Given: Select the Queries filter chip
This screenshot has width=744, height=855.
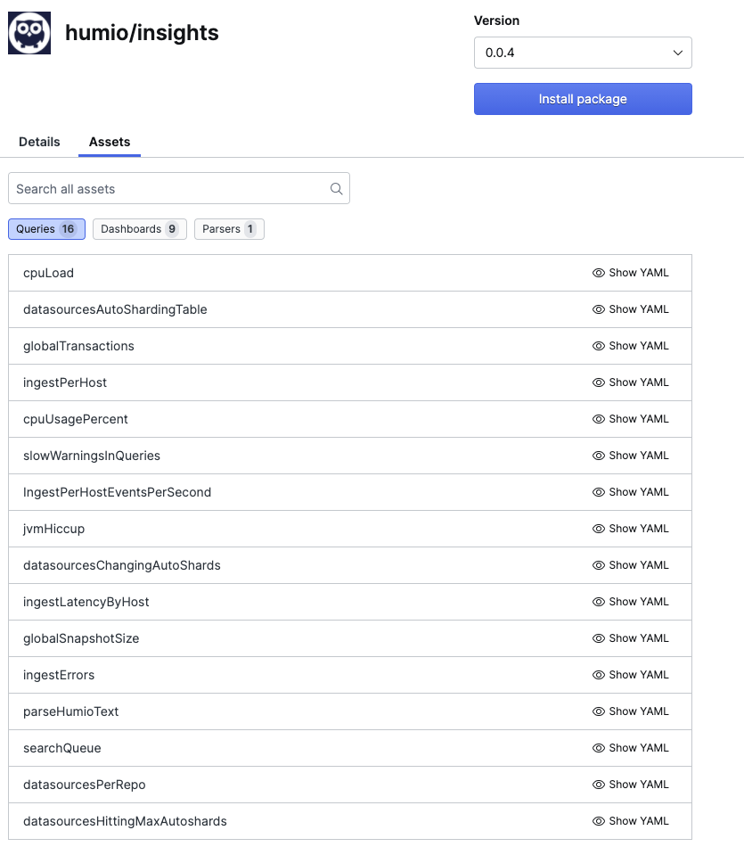Looking at the screenshot, I should pos(46,229).
